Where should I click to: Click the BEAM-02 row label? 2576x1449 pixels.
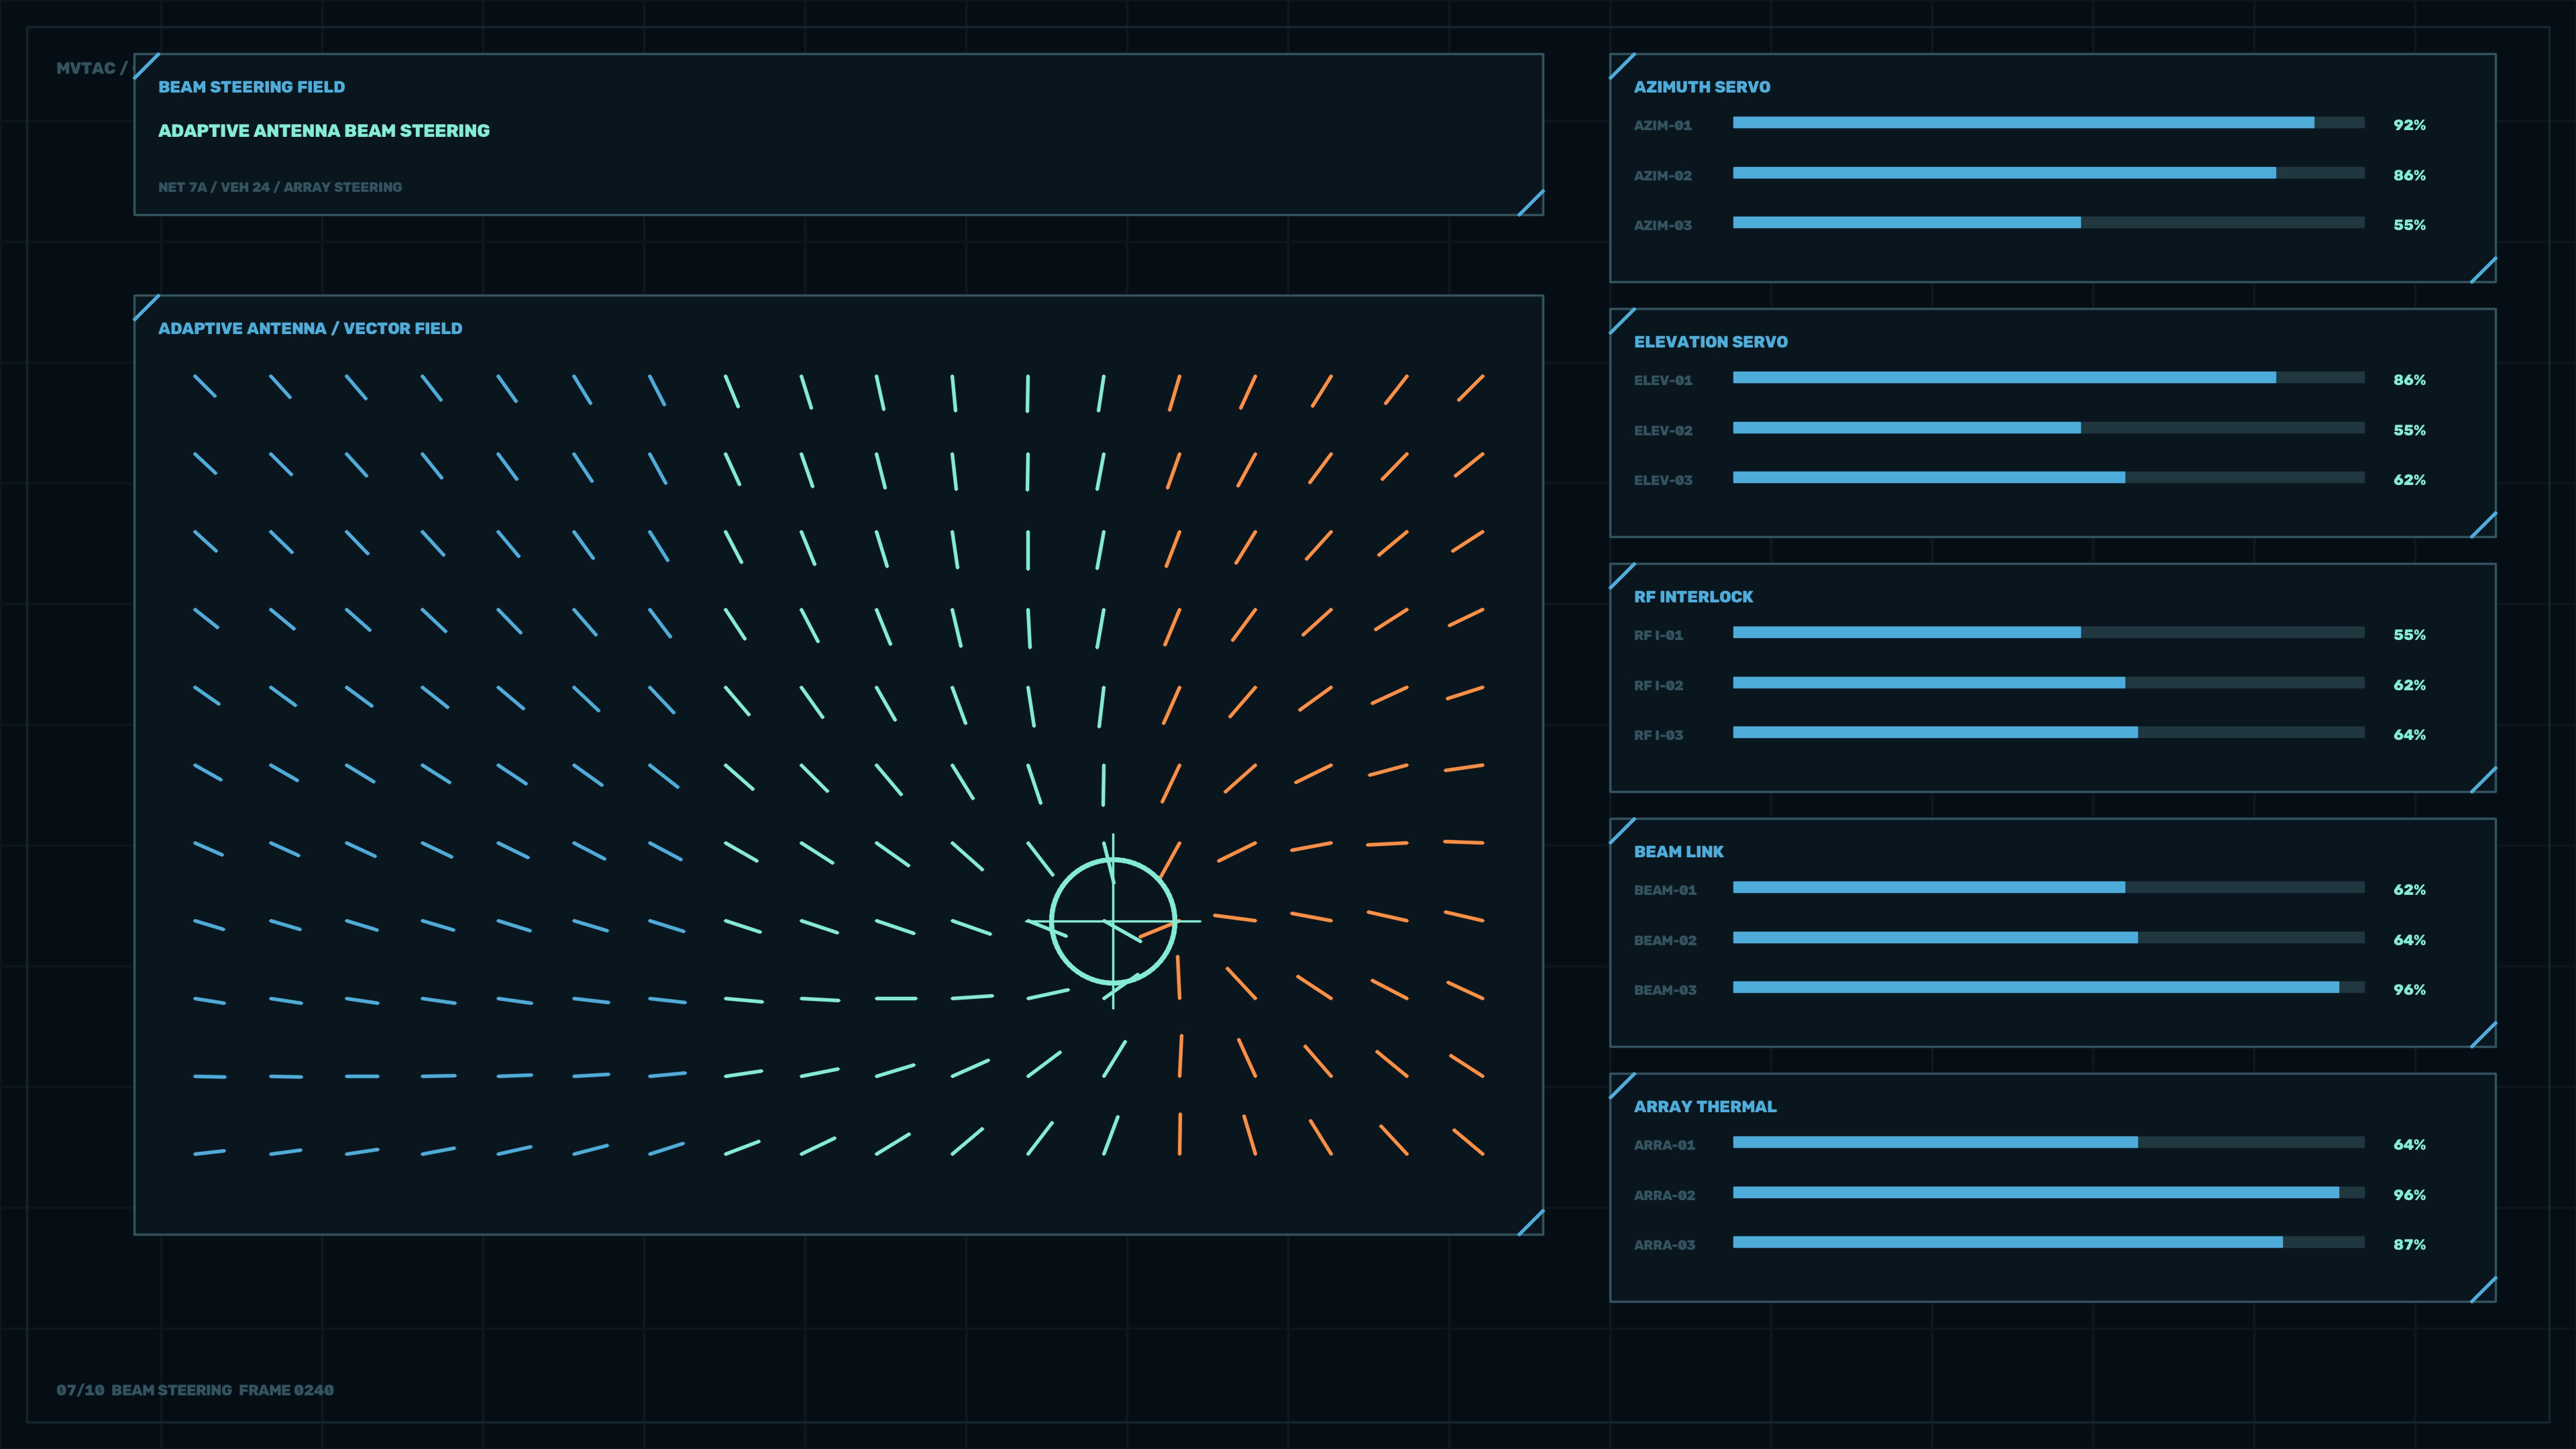(x=1665, y=940)
